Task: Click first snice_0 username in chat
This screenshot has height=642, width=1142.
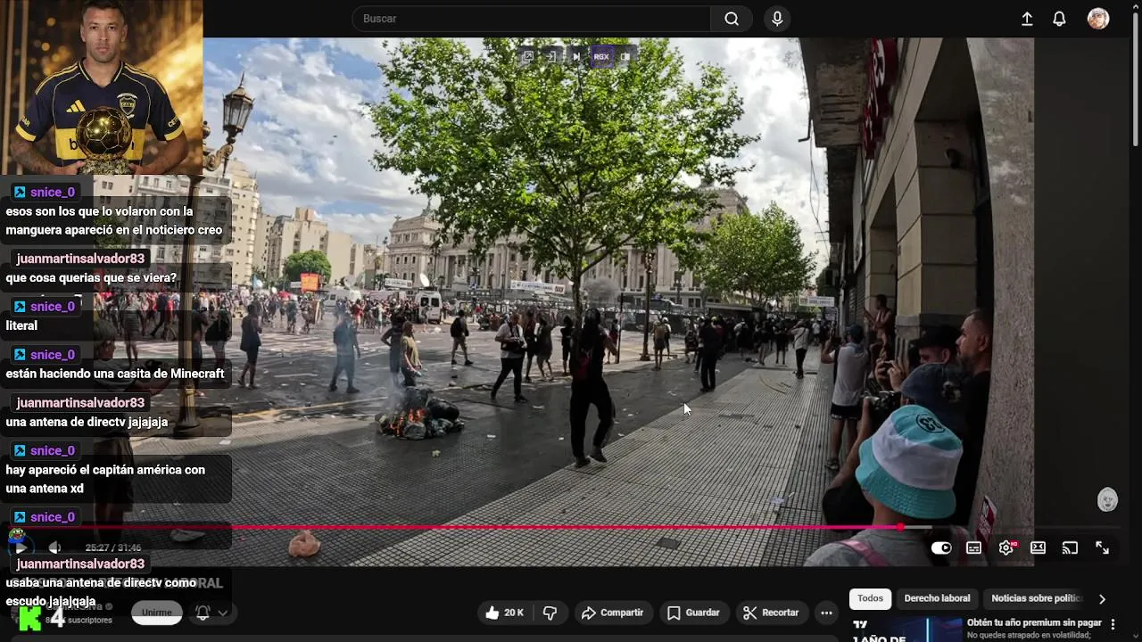Action: click(x=53, y=192)
